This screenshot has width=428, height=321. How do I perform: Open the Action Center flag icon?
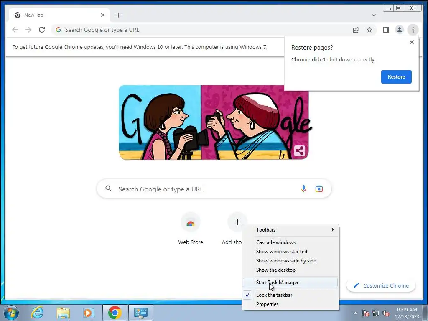click(x=366, y=313)
